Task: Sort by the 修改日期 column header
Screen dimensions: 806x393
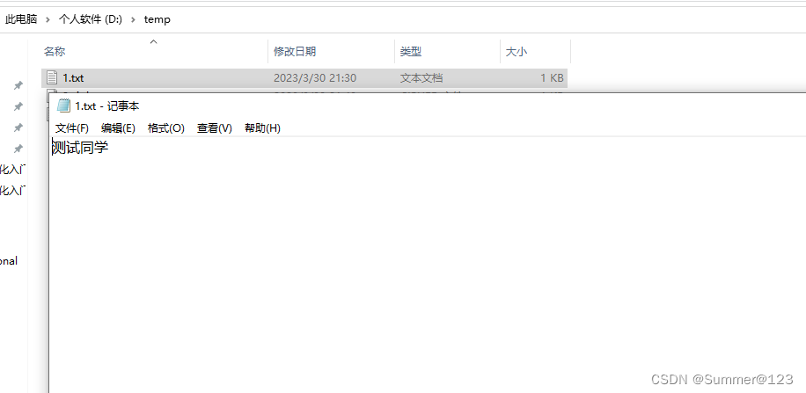Action: coord(295,51)
